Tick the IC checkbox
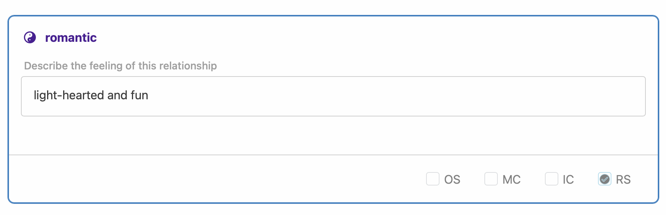This screenshot has width=666, height=215. coord(552,179)
